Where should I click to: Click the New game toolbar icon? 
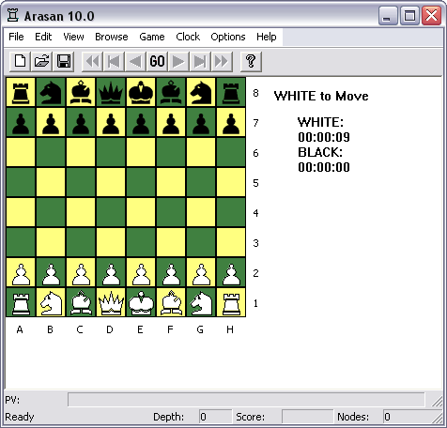click(x=21, y=61)
